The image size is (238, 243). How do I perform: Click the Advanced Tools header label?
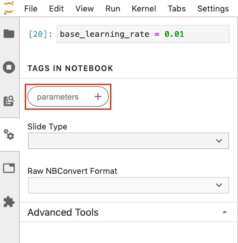click(x=63, y=212)
